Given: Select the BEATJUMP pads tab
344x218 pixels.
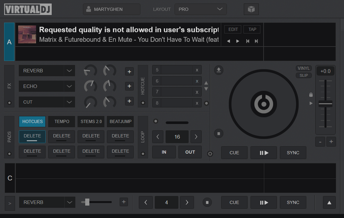Looking at the screenshot, I should tap(120, 122).
